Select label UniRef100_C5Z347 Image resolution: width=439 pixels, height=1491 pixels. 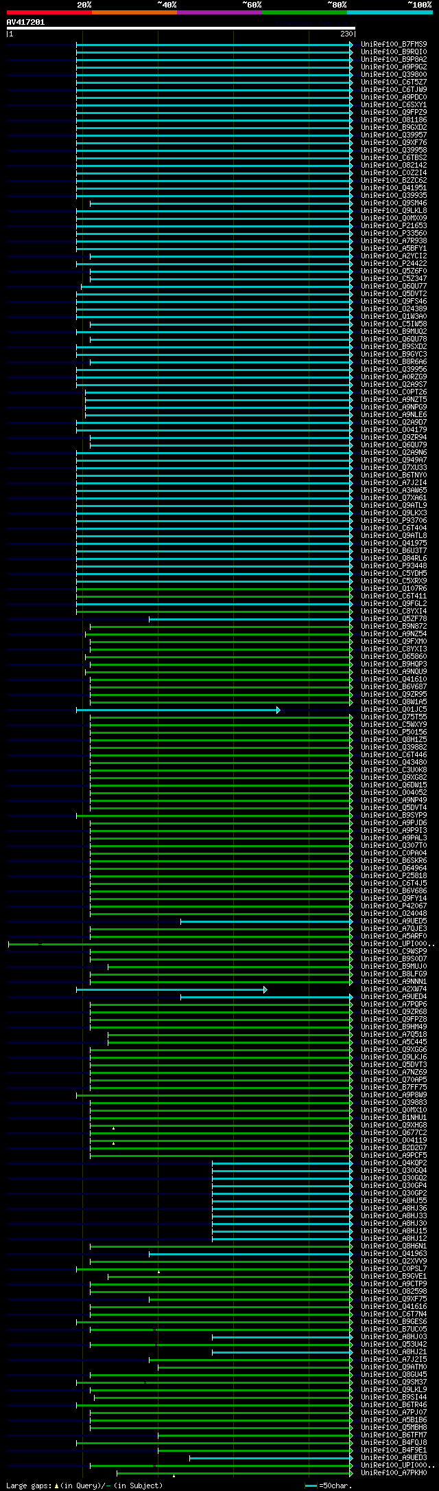[x=394, y=279]
